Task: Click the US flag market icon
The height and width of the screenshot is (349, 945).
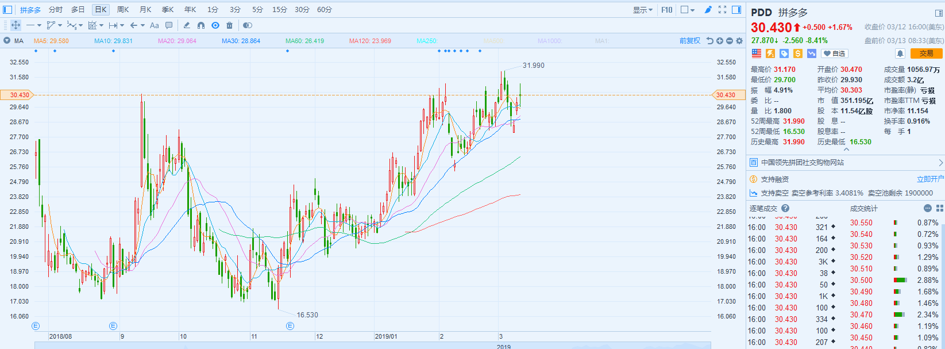Action: 757,53
